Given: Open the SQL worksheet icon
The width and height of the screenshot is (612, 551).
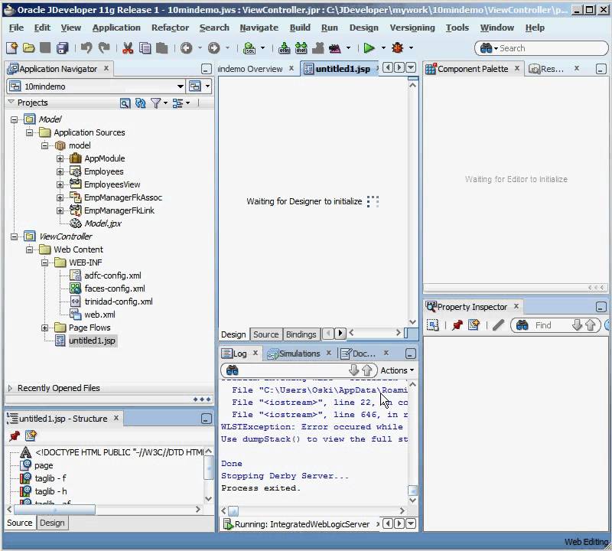Looking at the screenshot, I should coord(249,48).
